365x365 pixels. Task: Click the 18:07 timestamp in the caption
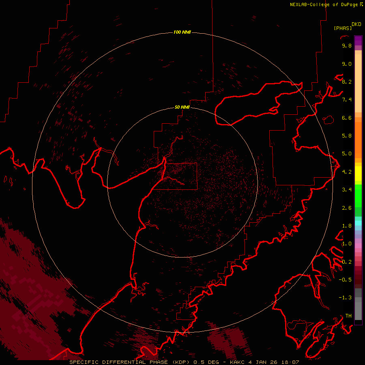click(291, 362)
